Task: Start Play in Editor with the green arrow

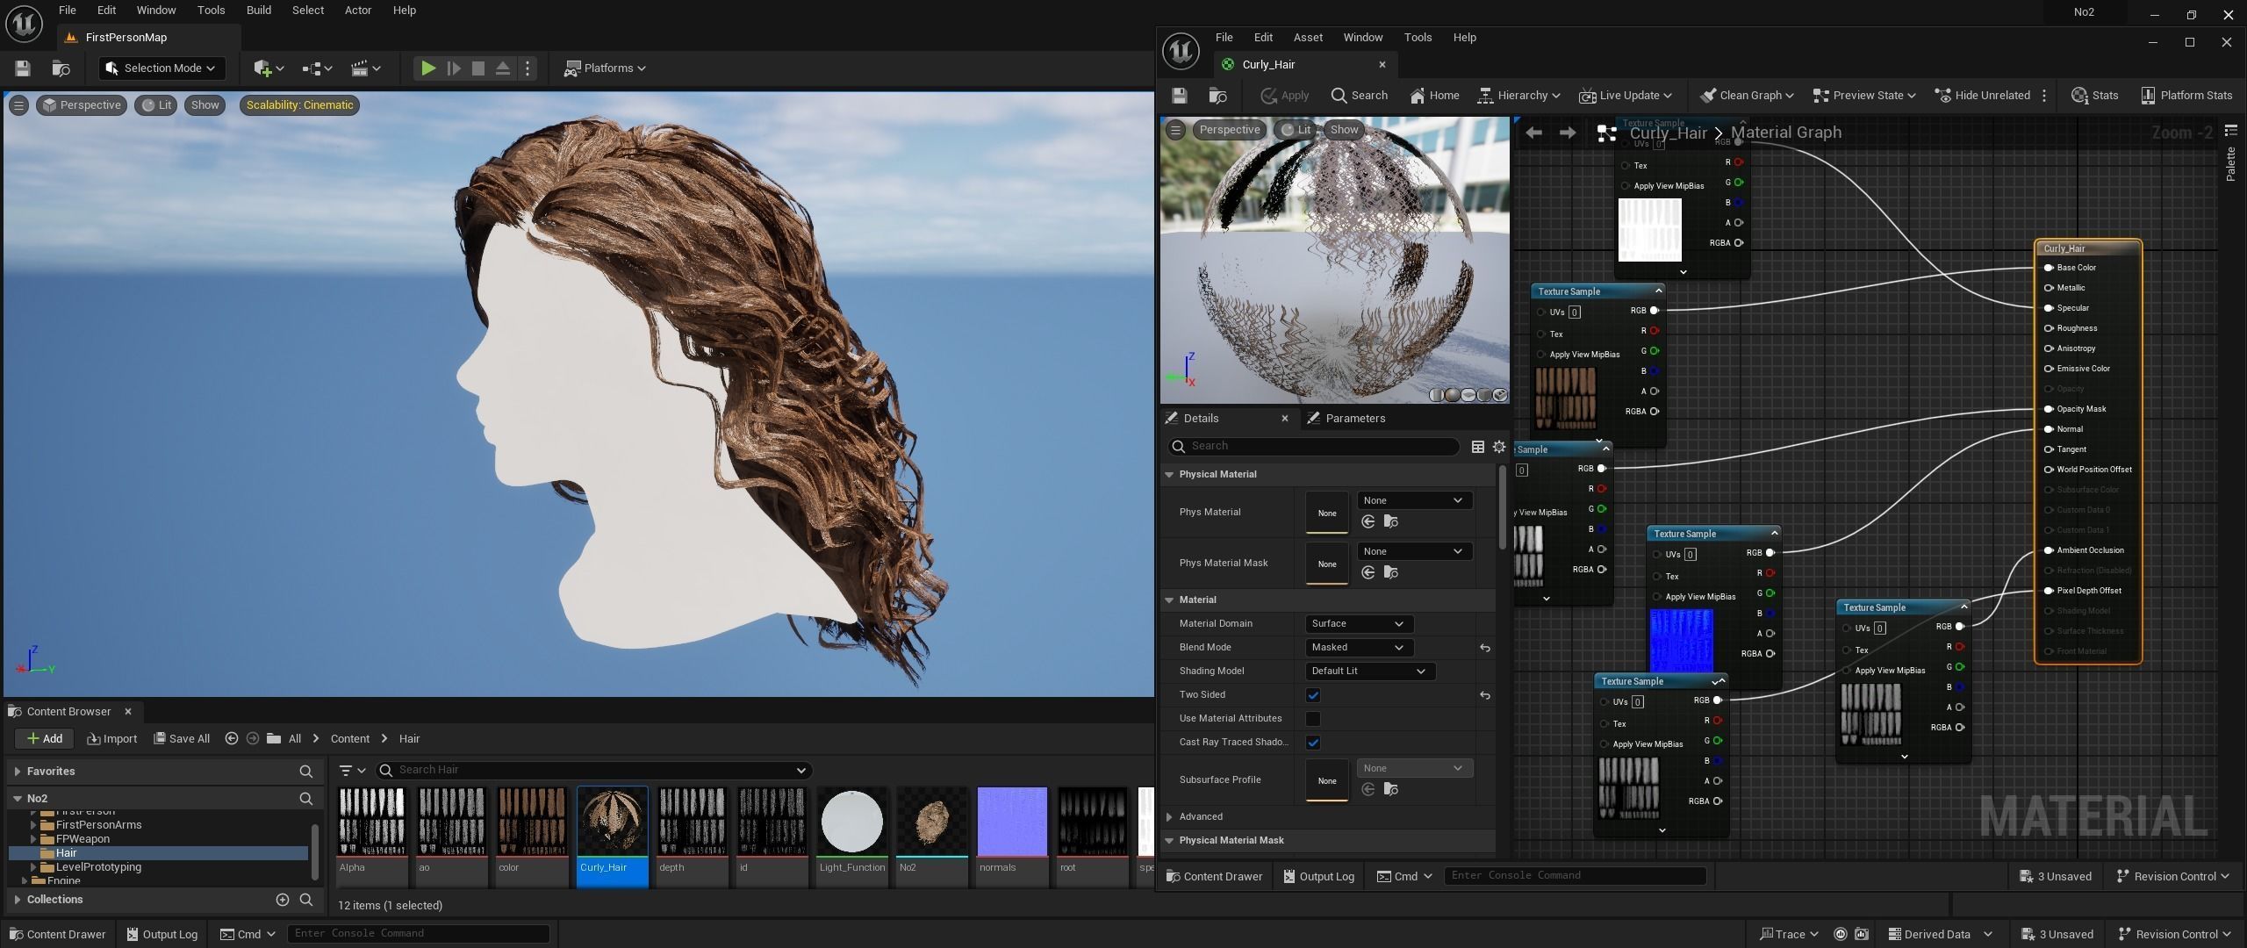Action: pyautogui.click(x=428, y=68)
